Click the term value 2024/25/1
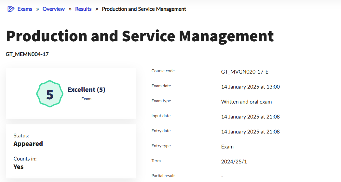Viewport: 341px width, 182px height. (x=236, y=161)
